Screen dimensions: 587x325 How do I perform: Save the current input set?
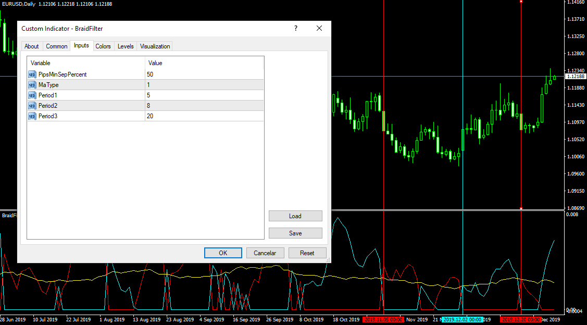295,233
